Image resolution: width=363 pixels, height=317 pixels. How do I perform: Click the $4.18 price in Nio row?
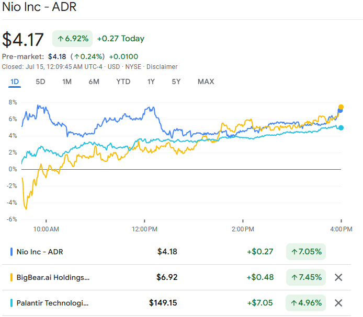tap(167, 252)
